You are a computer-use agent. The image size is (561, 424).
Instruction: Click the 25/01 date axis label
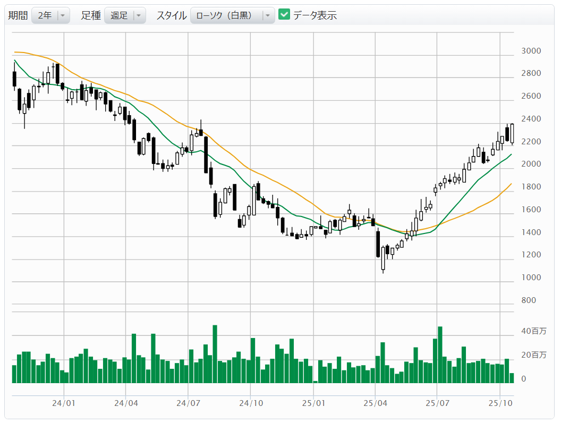pos(313,403)
